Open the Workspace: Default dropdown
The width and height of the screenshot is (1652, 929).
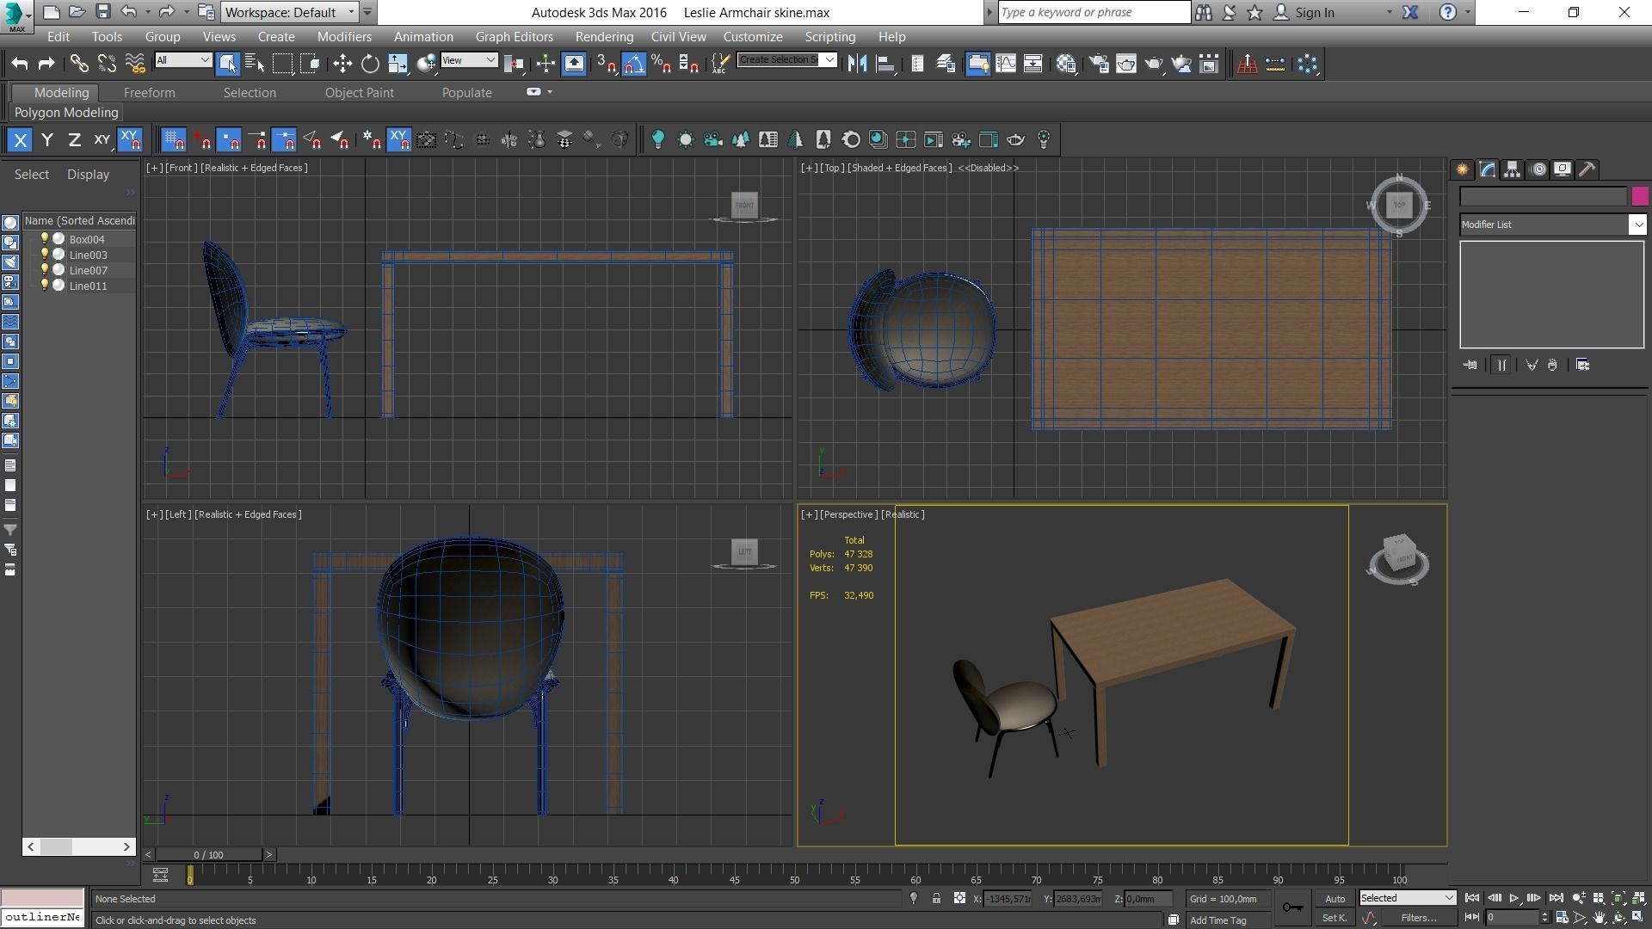pyautogui.click(x=290, y=12)
